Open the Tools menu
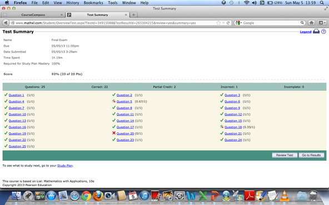Viewport: 329px width, 205px height. 113,3
